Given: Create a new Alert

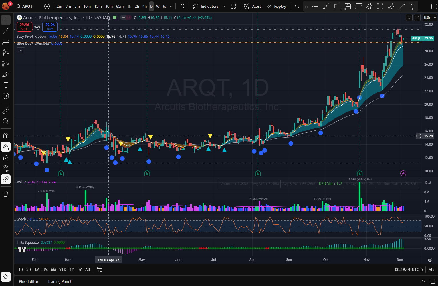Looking at the screenshot, I should click(x=253, y=6).
